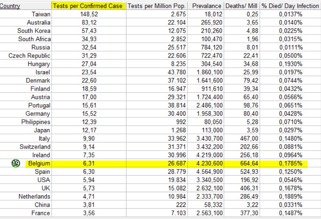Select China's tests per million value 222
The width and height of the screenshot is (321, 219).
coord(181,205)
